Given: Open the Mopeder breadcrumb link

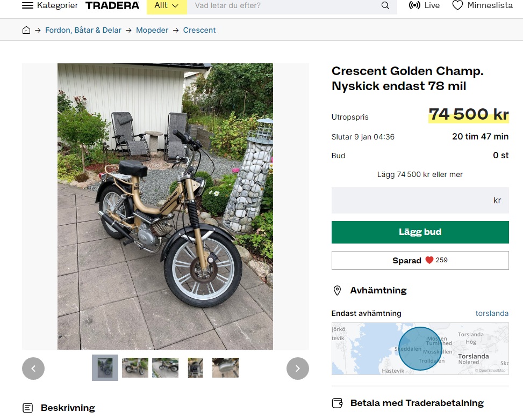Looking at the screenshot, I should click(x=152, y=30).
